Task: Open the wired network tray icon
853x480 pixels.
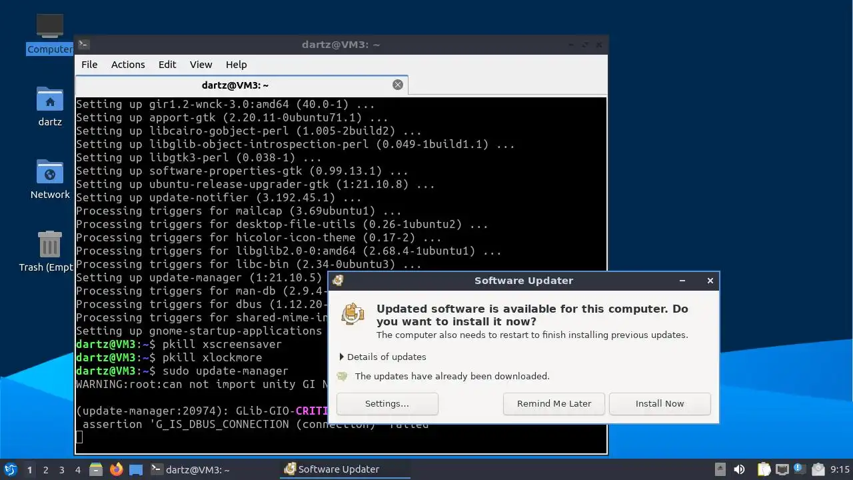Action: coord(782,469)
